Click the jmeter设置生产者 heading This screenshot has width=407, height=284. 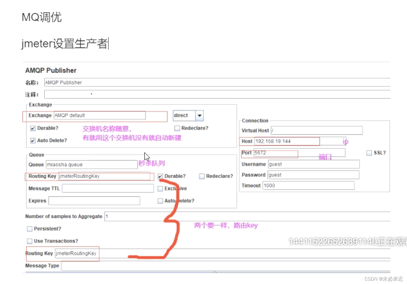pyautogui.click(x=65, y=44)
